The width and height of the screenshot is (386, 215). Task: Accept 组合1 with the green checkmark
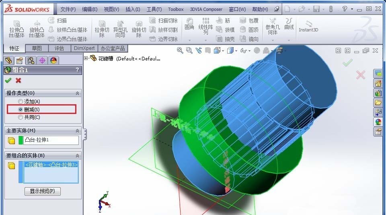click(8, 81)
